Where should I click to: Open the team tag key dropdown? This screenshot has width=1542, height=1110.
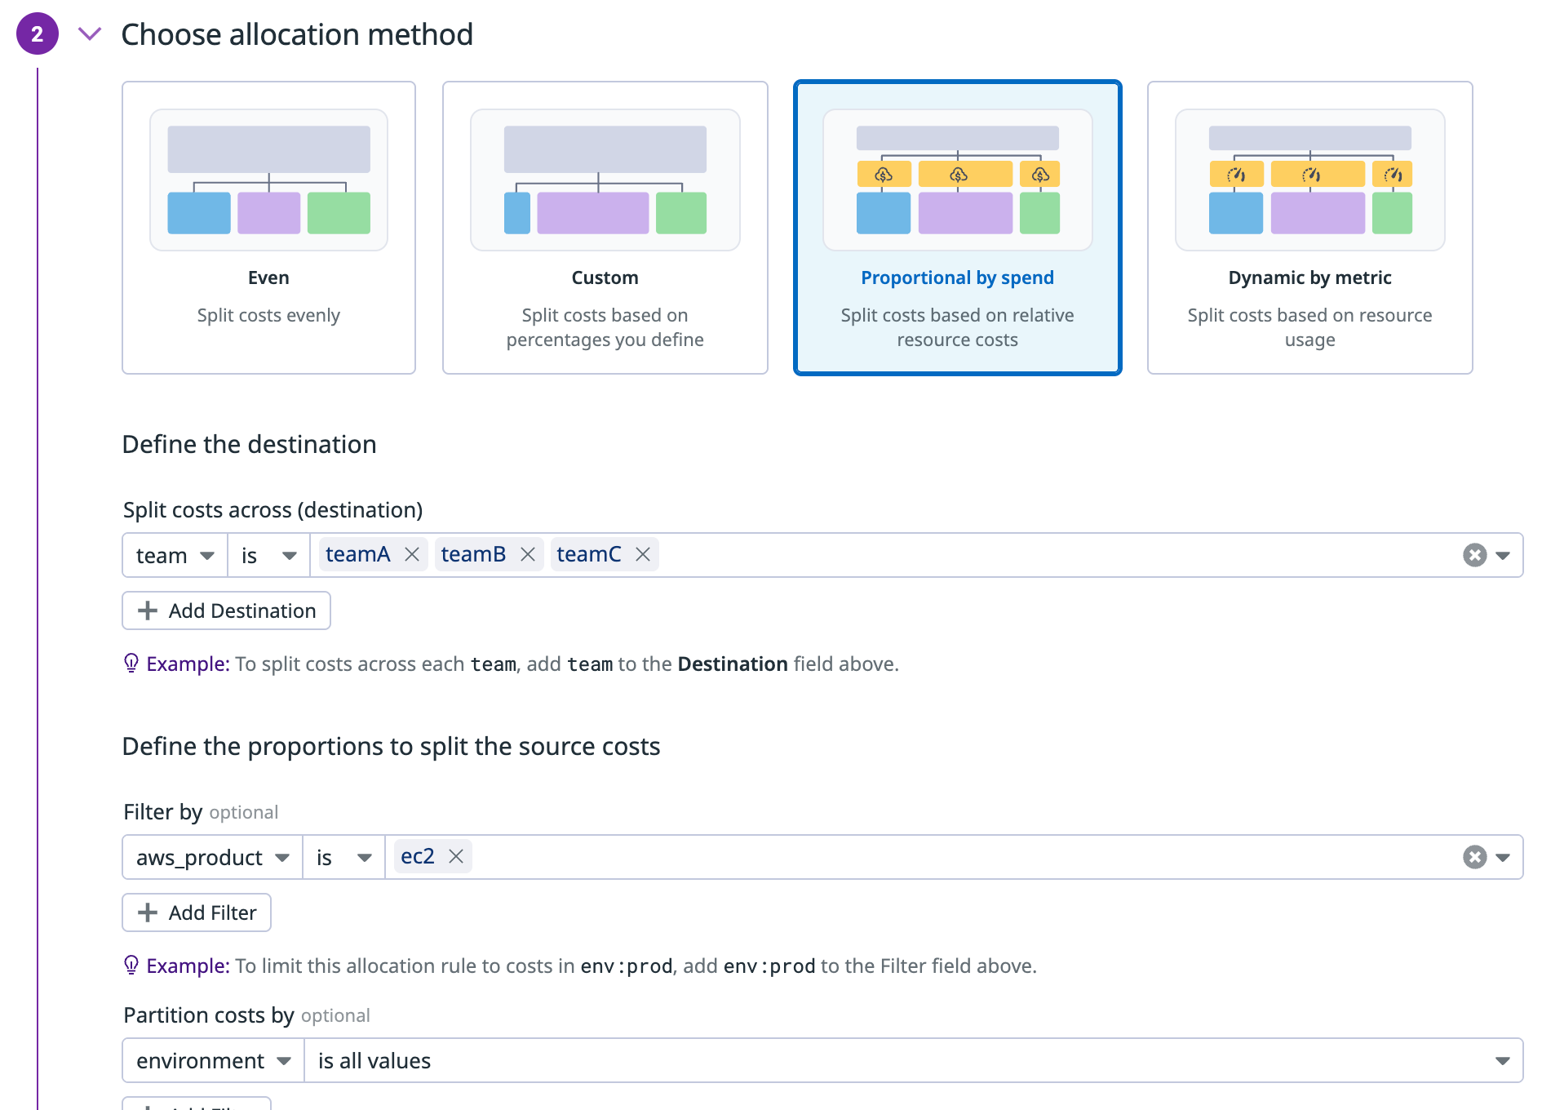[175, 556]
